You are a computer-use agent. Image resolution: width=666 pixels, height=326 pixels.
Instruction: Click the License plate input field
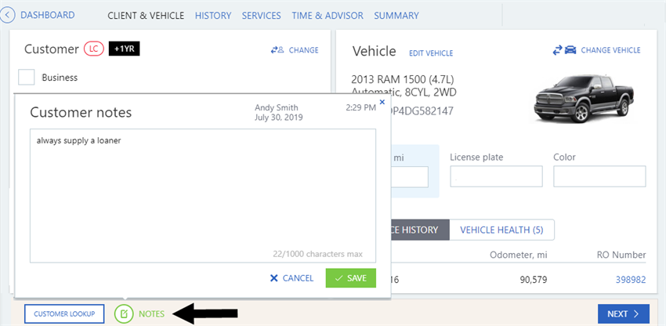[x=496, y=176]
